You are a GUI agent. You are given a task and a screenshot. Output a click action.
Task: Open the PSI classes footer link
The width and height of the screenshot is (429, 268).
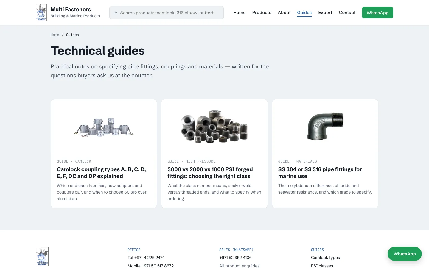(x=322, y=266)
